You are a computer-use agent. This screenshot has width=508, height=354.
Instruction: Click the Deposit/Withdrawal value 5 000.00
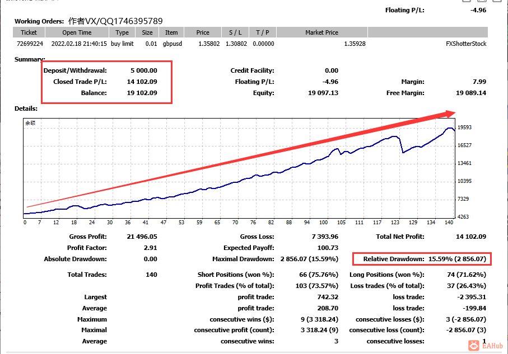click(x=144, y=70)
